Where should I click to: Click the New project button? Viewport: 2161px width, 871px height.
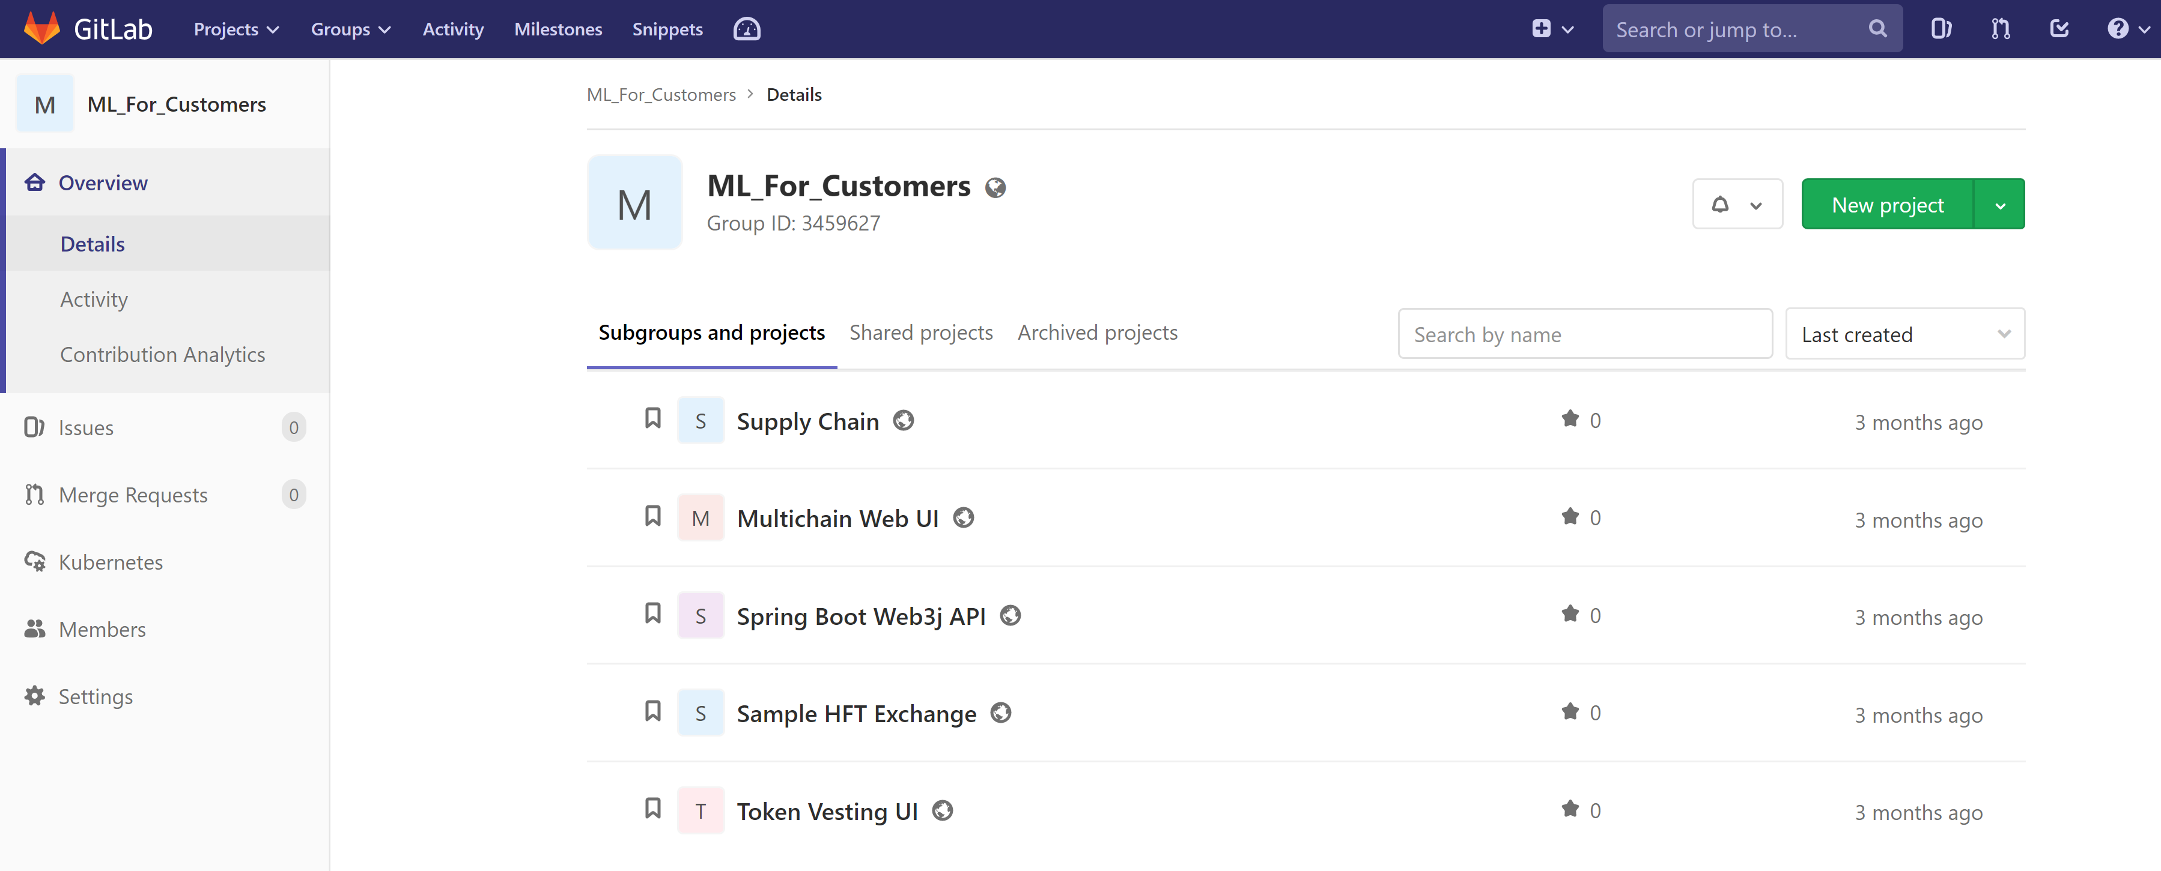point(1886,203)
